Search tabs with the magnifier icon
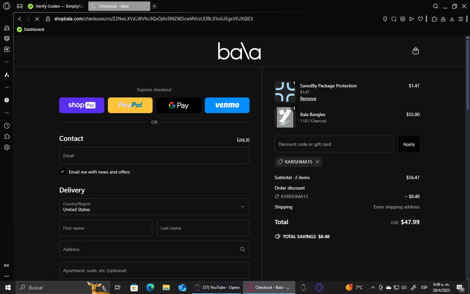 436,6
